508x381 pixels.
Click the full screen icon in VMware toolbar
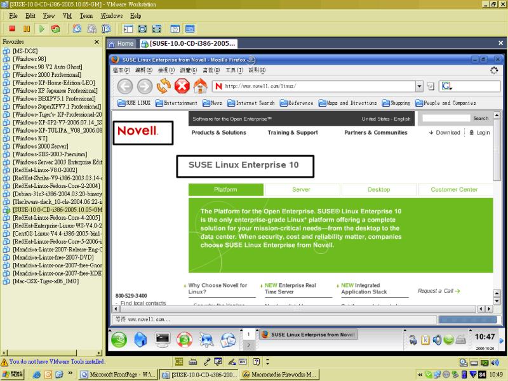[142, 29]
